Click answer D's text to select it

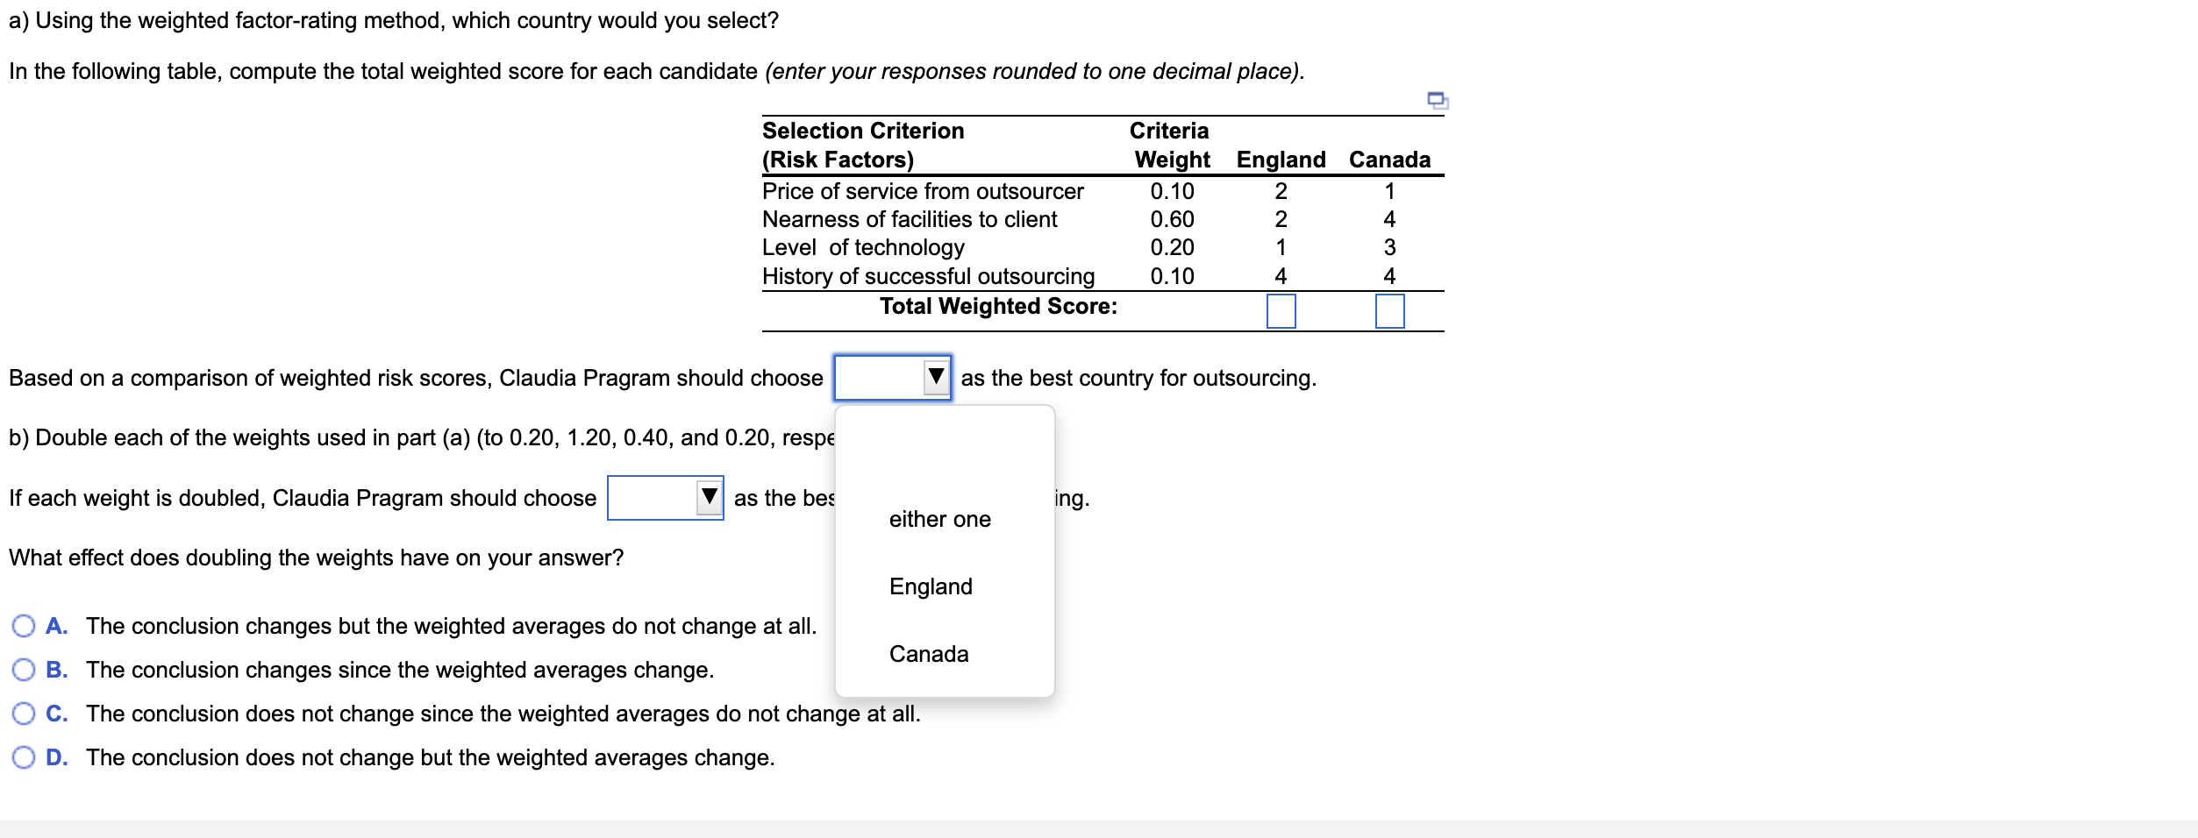click(430, 757)
